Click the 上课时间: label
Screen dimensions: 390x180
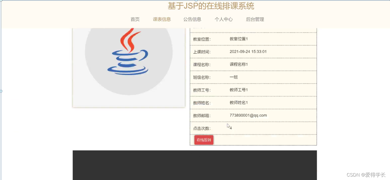pos(202,52)
